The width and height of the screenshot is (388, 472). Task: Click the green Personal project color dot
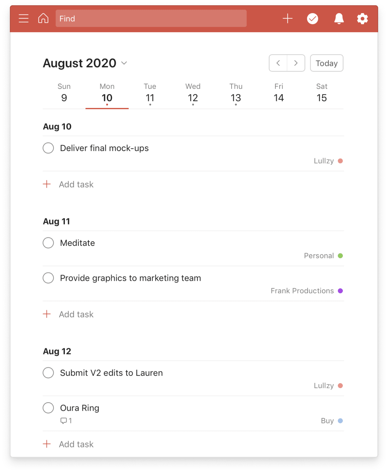pos(341,255)
